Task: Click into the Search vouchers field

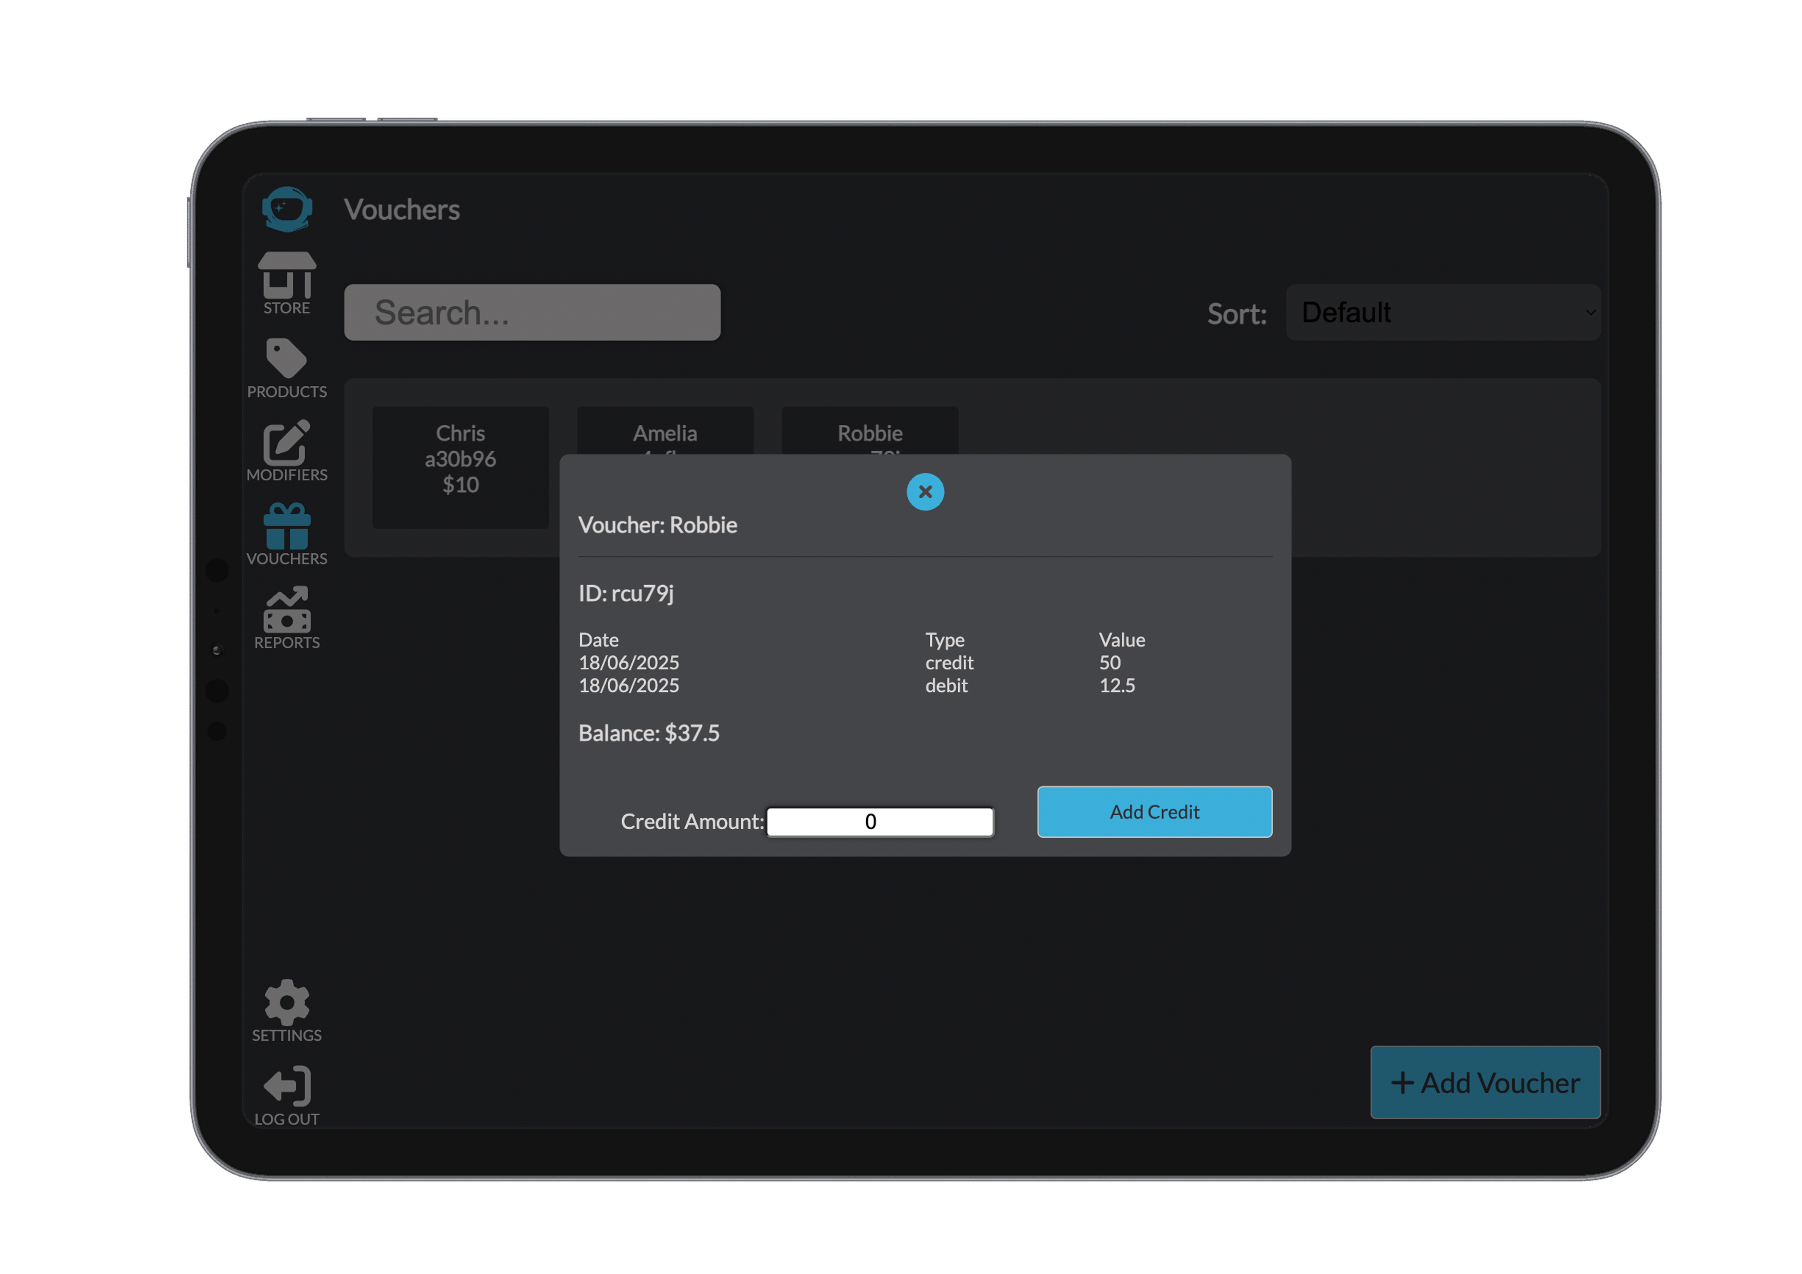Action: (532, 312)
